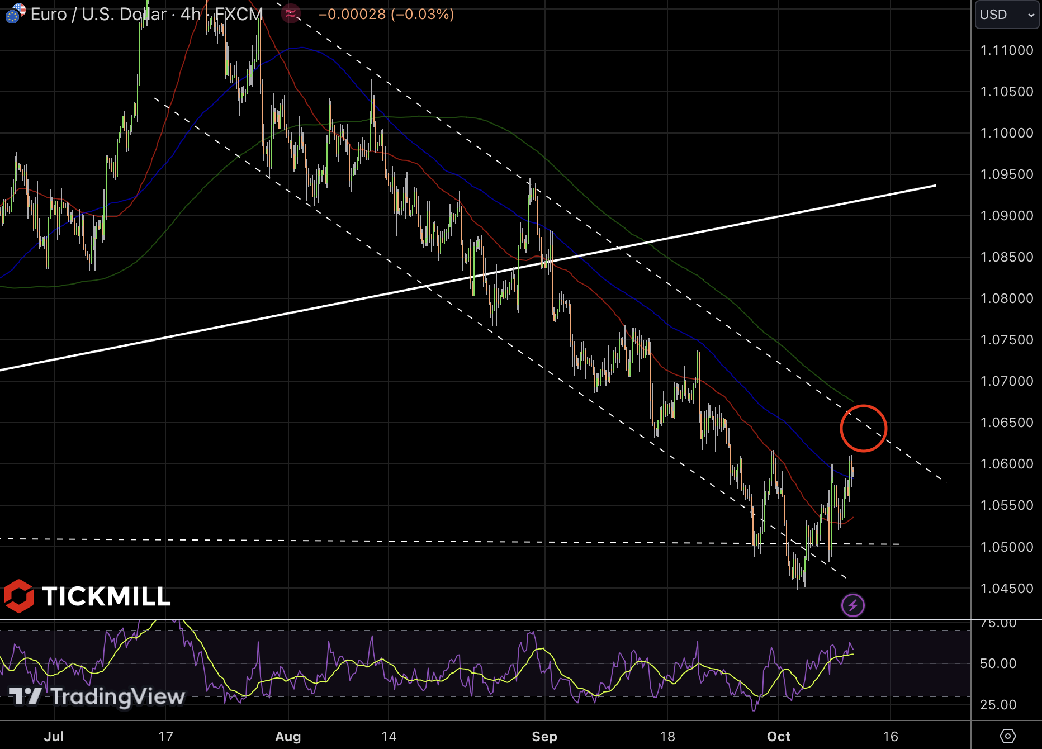Screen dimensions: 1042x749
Task: Open the USD currency dropdown
Action: coord(1007,15)
